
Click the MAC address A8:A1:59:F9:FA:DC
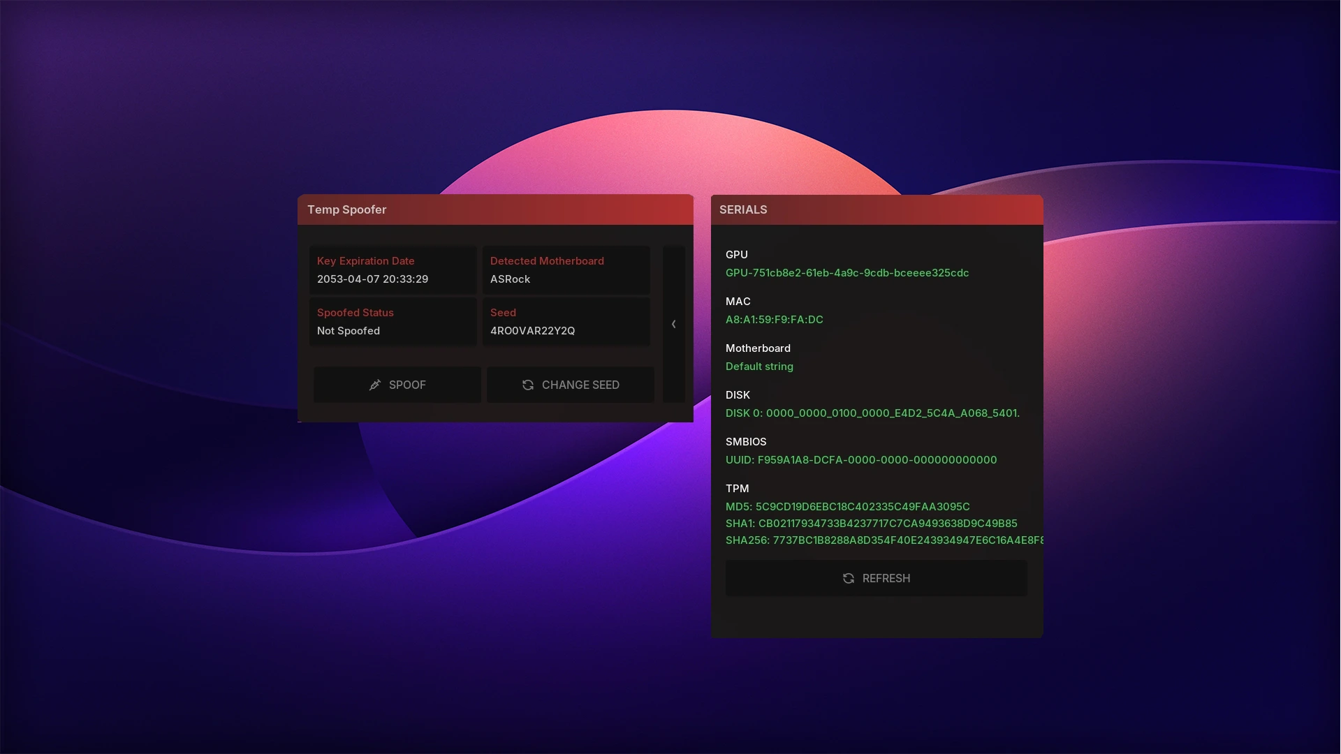coord(774,320)
